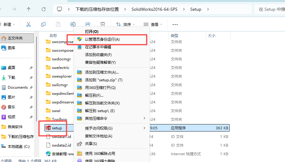Expand the 其他压缩命令 submenu arrow

[x=144, y=118]
